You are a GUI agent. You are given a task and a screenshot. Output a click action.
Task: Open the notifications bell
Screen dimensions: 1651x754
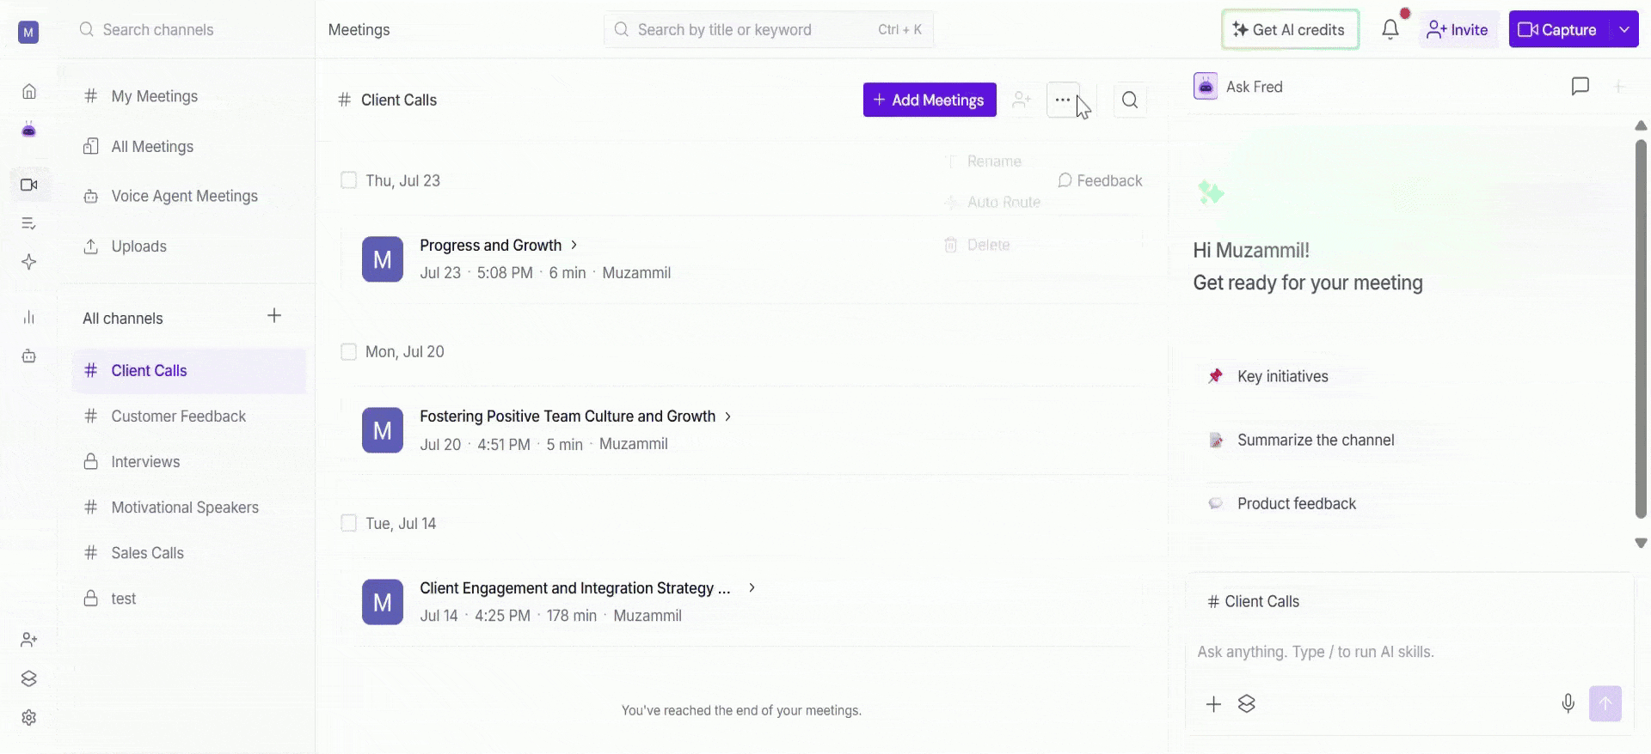click(1390, 29)
